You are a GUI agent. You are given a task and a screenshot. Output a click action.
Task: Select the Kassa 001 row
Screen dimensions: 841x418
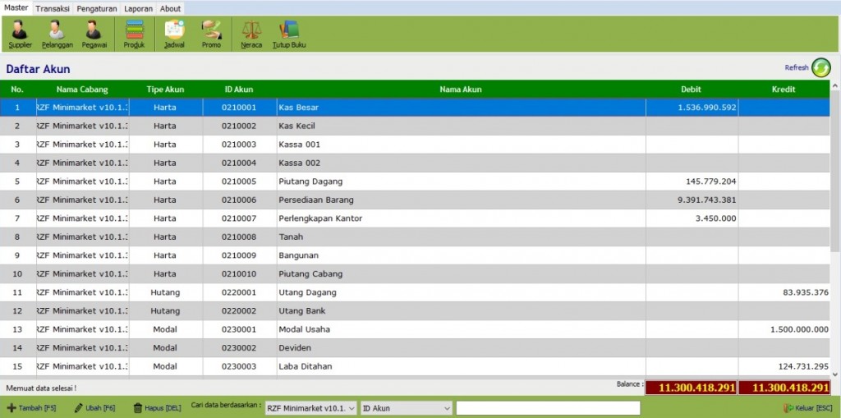pos(415,145)
